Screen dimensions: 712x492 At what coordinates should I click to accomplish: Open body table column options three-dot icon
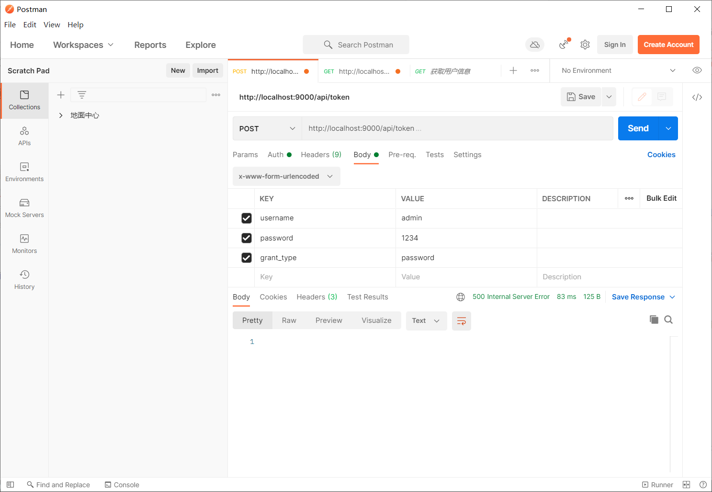click(x=629, y=198)
